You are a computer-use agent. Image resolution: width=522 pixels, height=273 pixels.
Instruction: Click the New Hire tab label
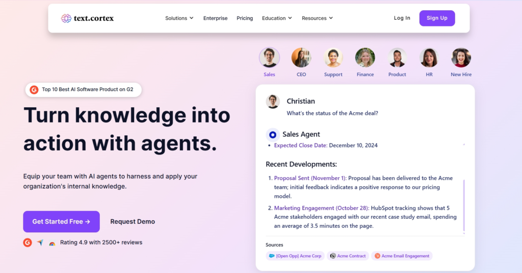[461, 74]
